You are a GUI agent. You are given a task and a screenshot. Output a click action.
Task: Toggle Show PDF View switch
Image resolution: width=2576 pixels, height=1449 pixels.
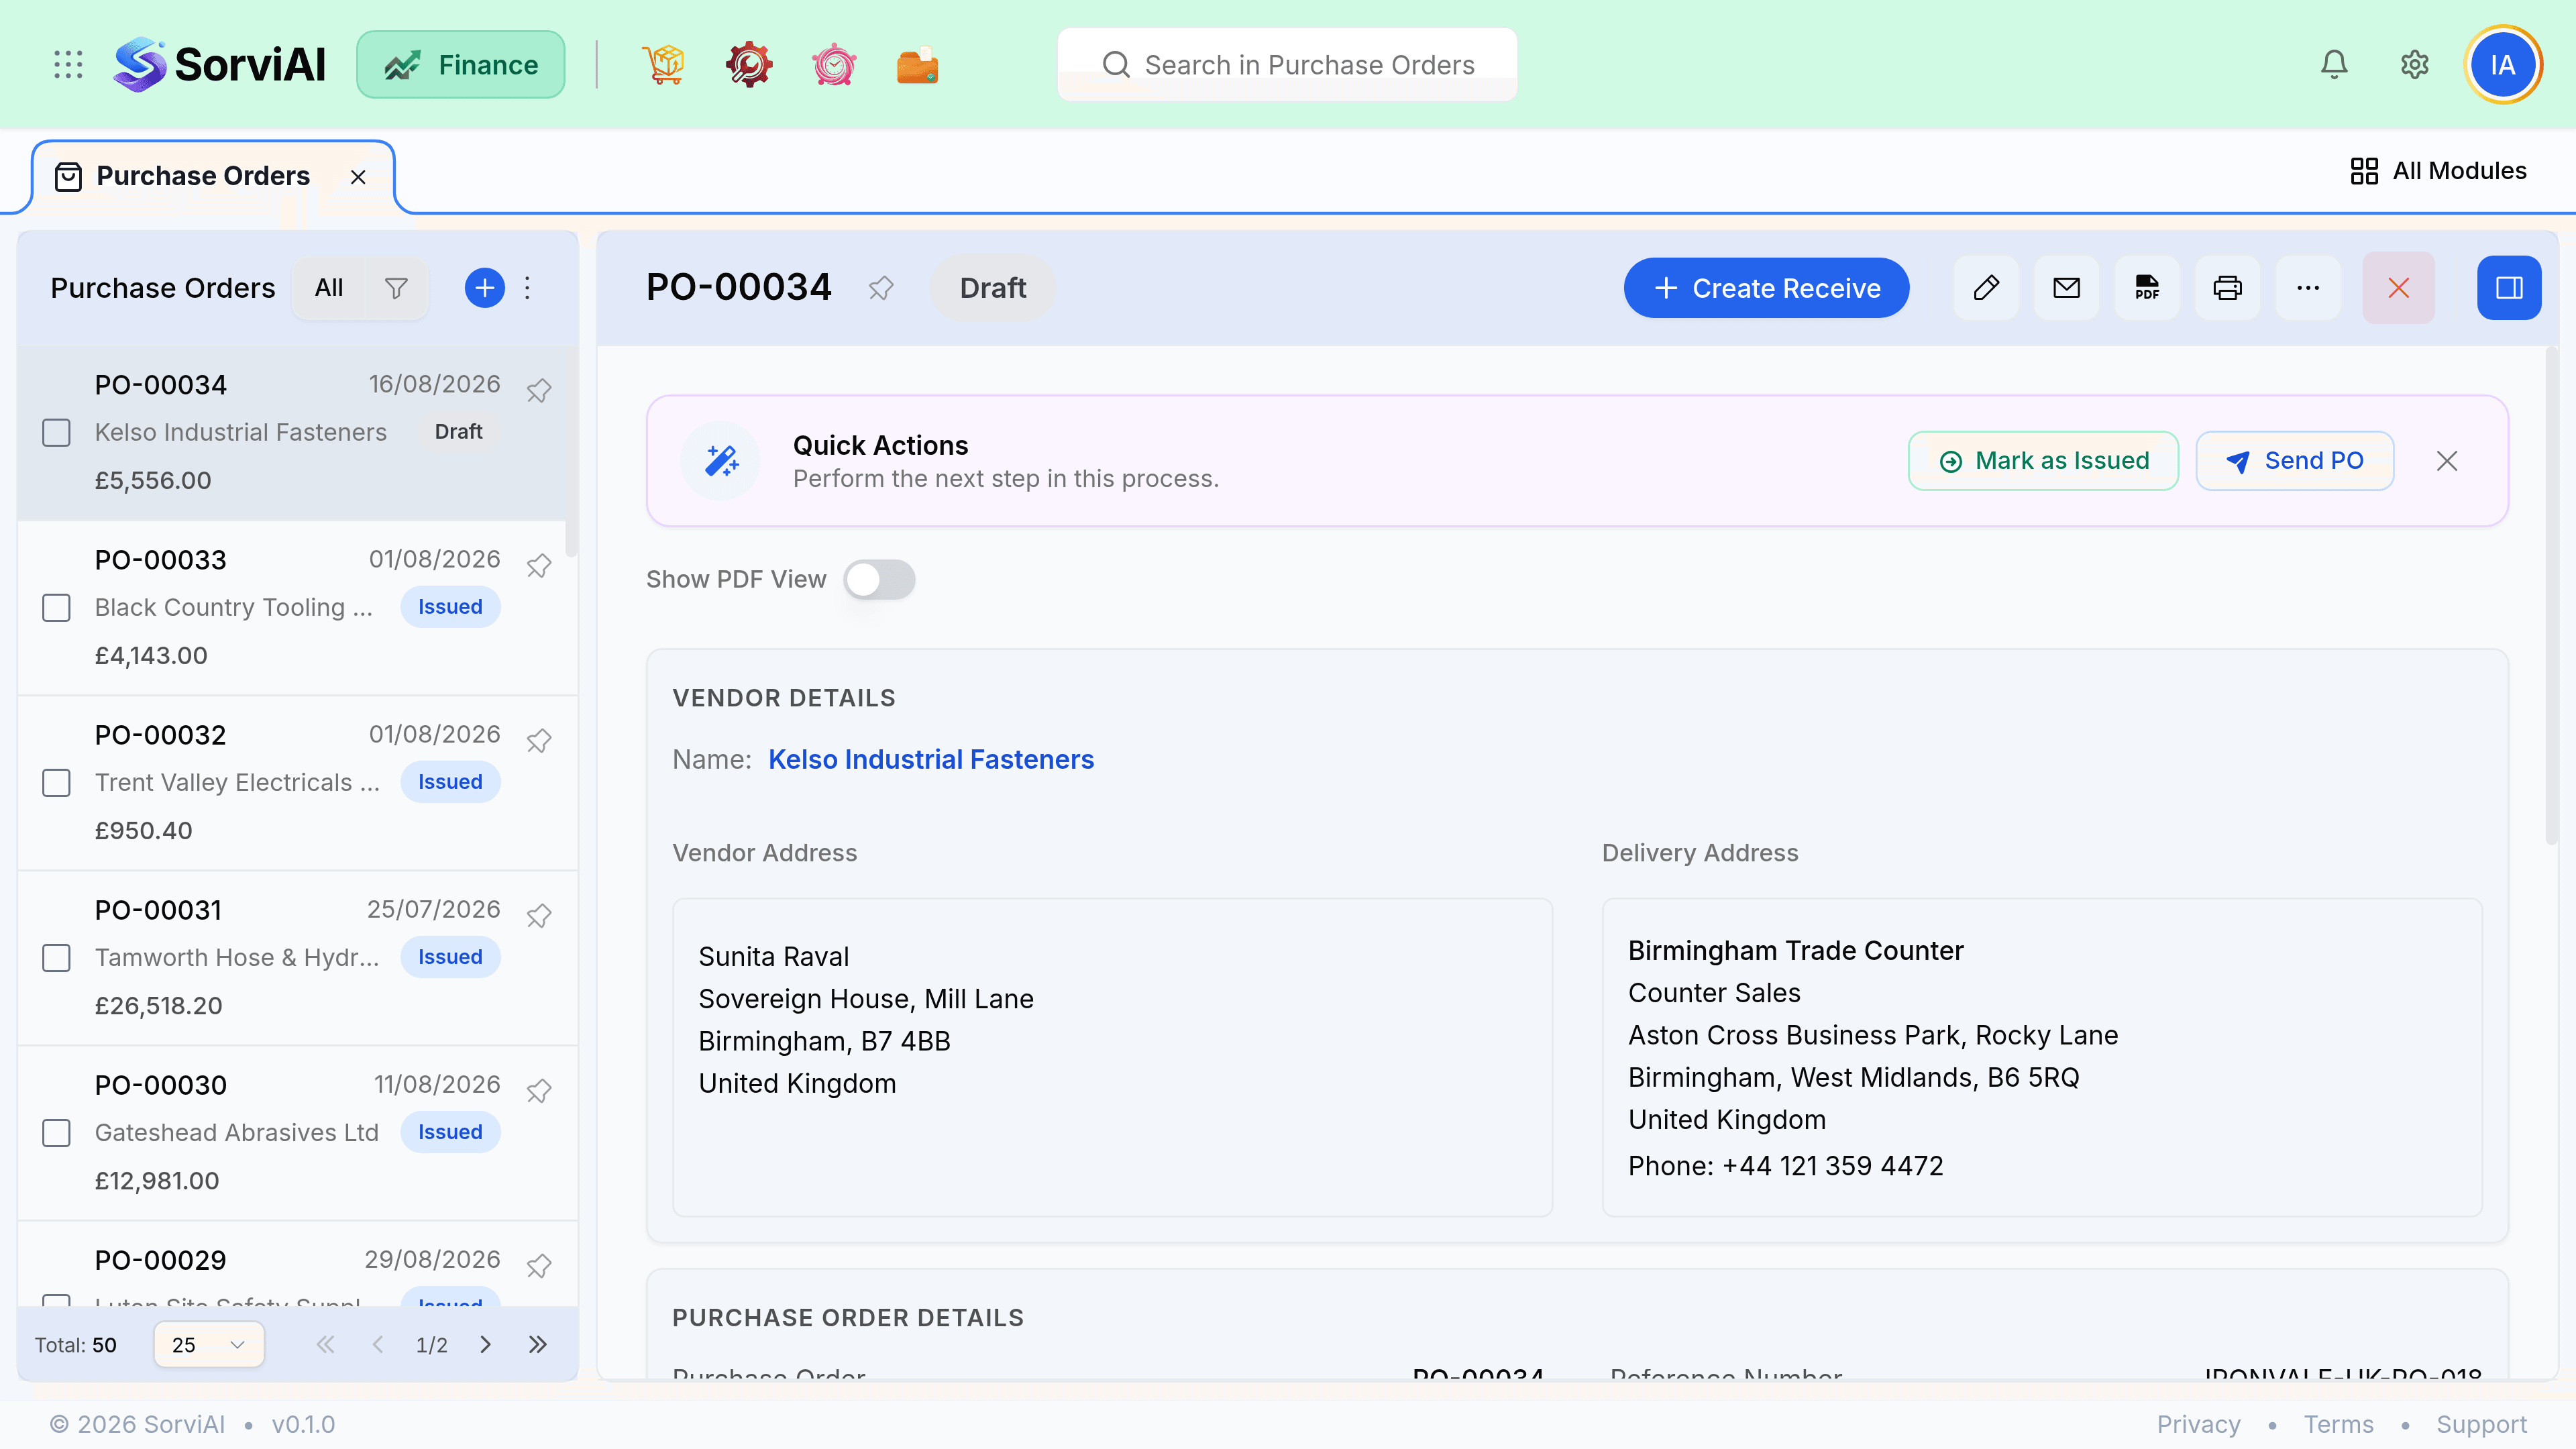(x=879, y=580)
